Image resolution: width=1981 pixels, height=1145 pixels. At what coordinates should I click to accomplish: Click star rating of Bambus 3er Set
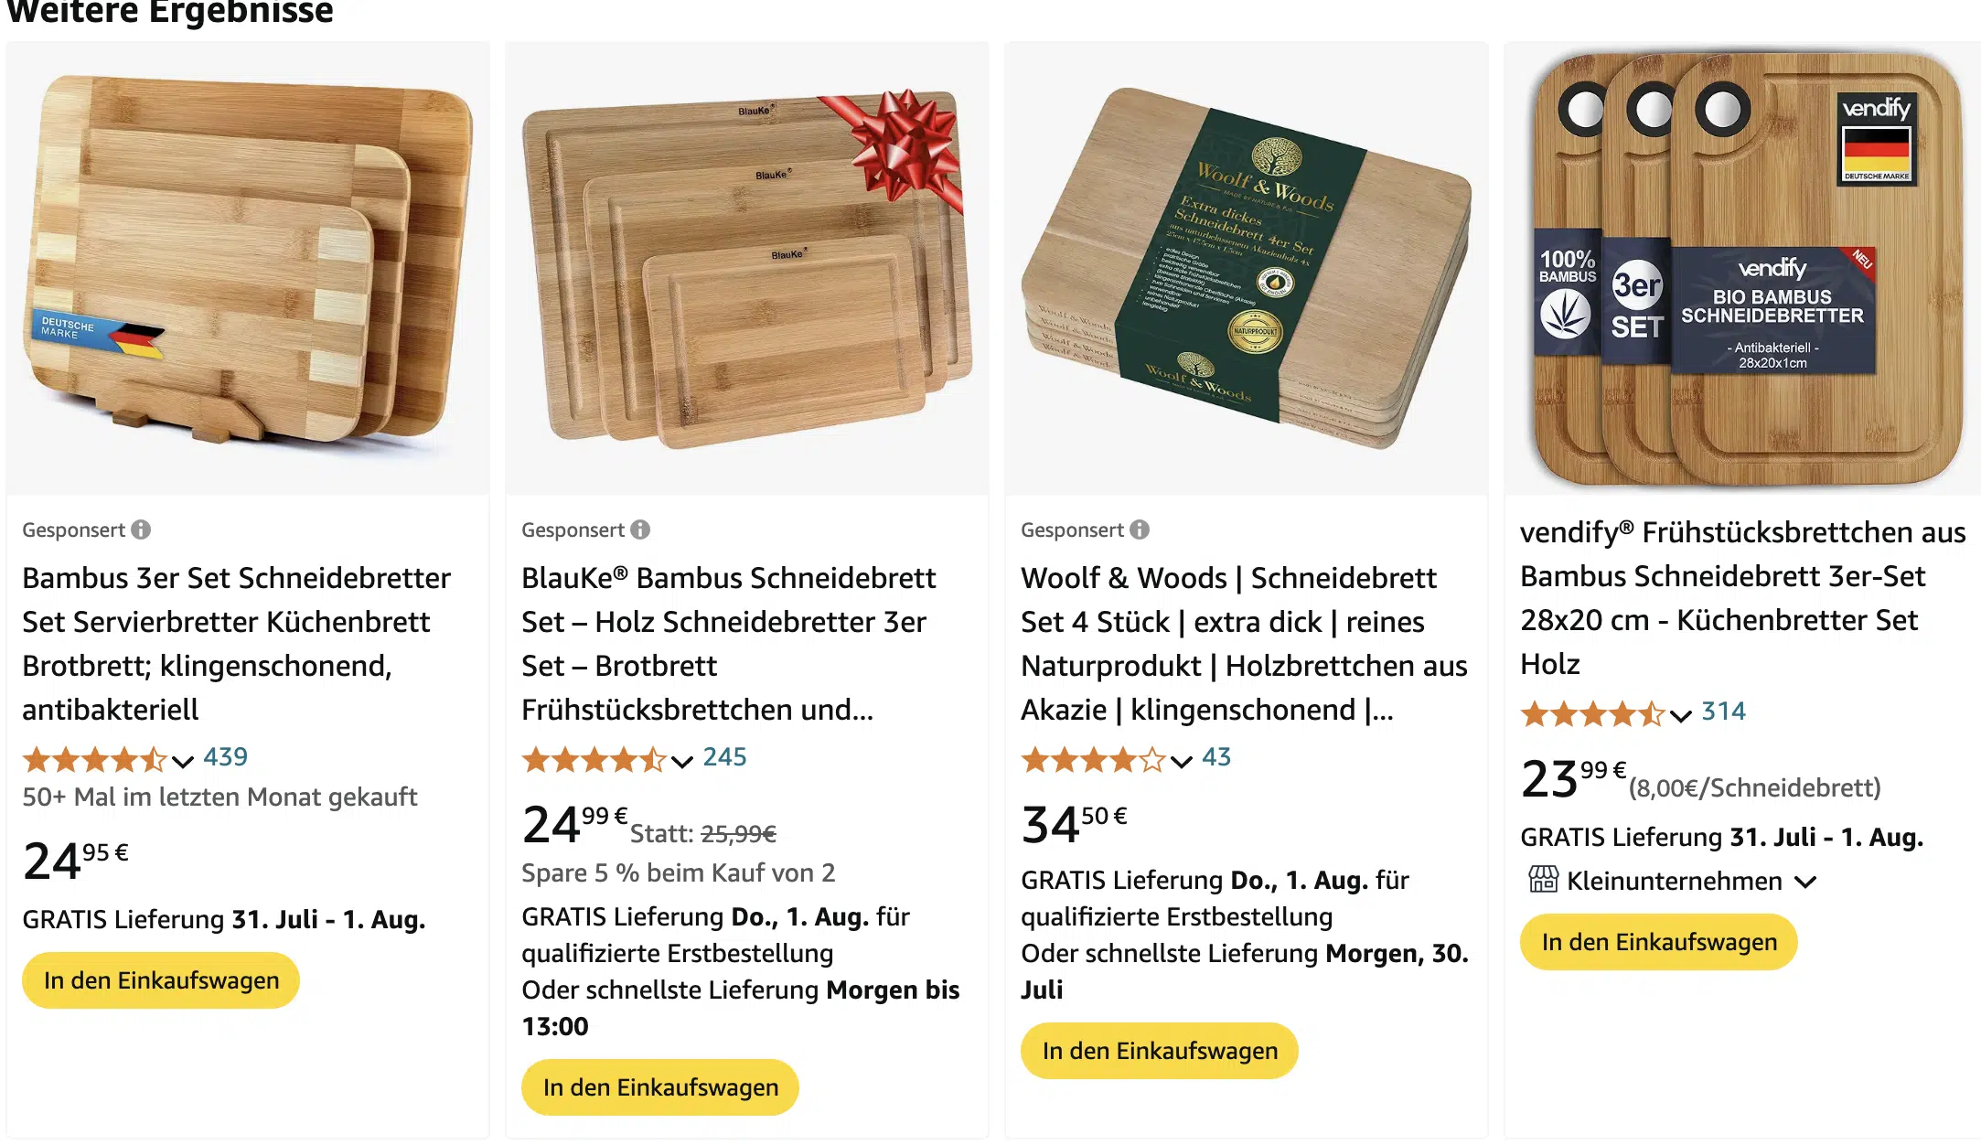tap(94, 759)
